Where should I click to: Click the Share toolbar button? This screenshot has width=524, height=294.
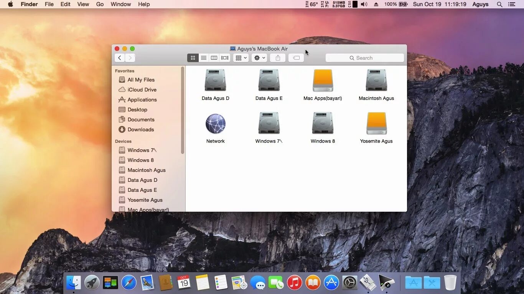(x=278, y=58)
